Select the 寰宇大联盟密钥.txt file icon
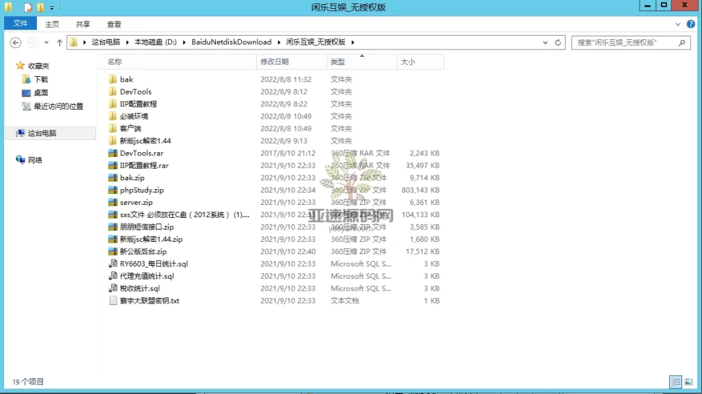702x394 pixels. pos(113,301)
